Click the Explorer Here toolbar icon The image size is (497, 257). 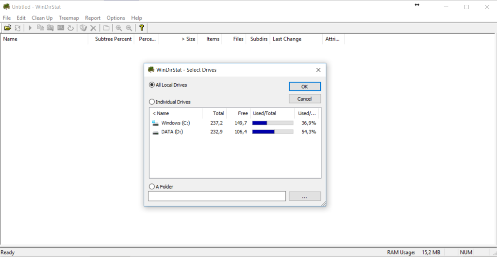tap(50, 28)
